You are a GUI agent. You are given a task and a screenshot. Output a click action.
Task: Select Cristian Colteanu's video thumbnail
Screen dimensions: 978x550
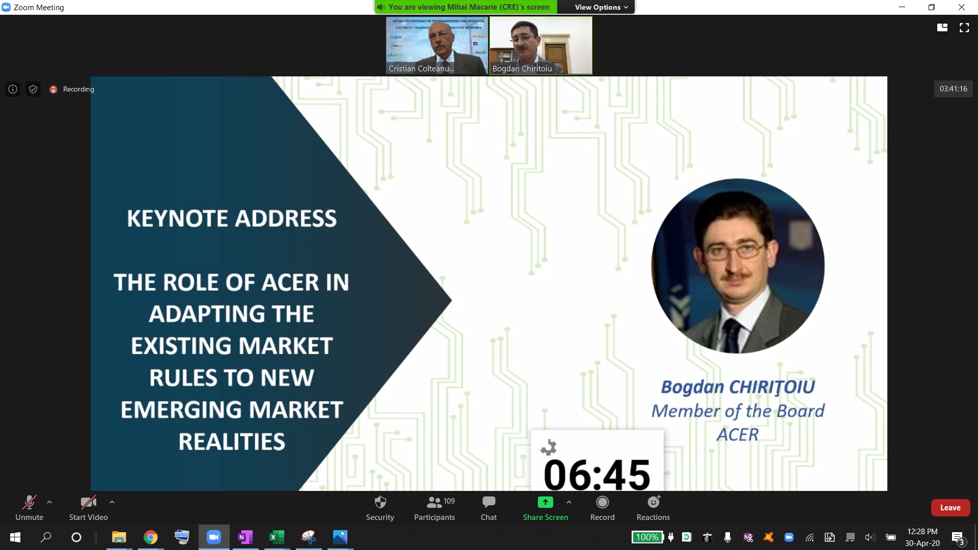[437, 45]
